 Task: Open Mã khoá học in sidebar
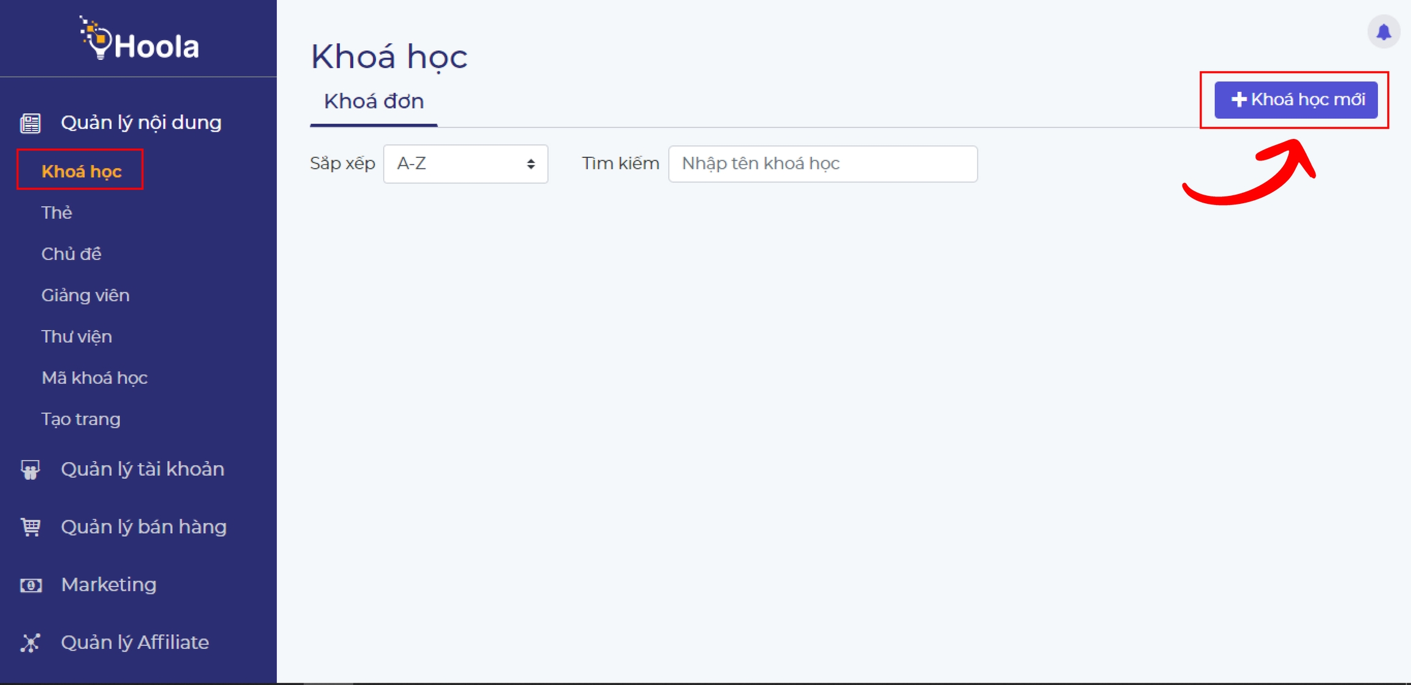94,378
